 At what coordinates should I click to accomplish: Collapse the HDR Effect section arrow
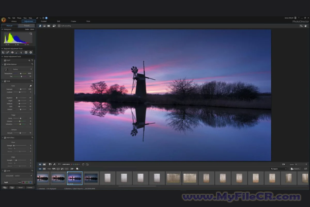[3, 138]
